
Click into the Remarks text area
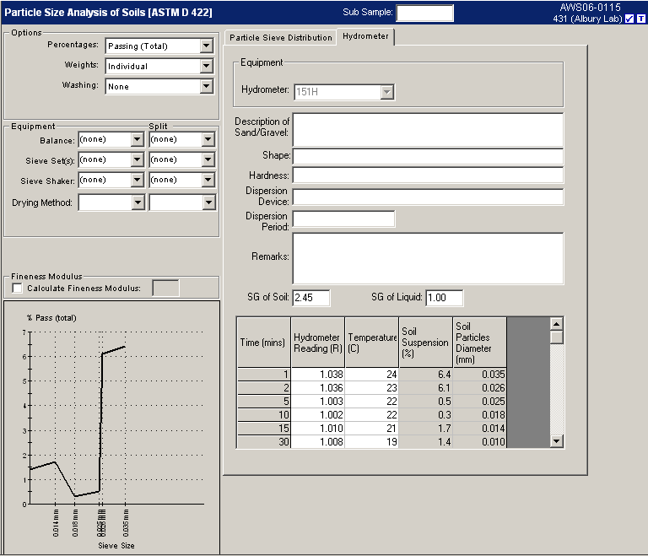pyautogui.click(x=428, y=258)
